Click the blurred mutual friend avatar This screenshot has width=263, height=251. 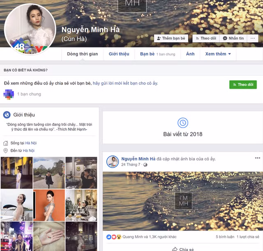9,94
